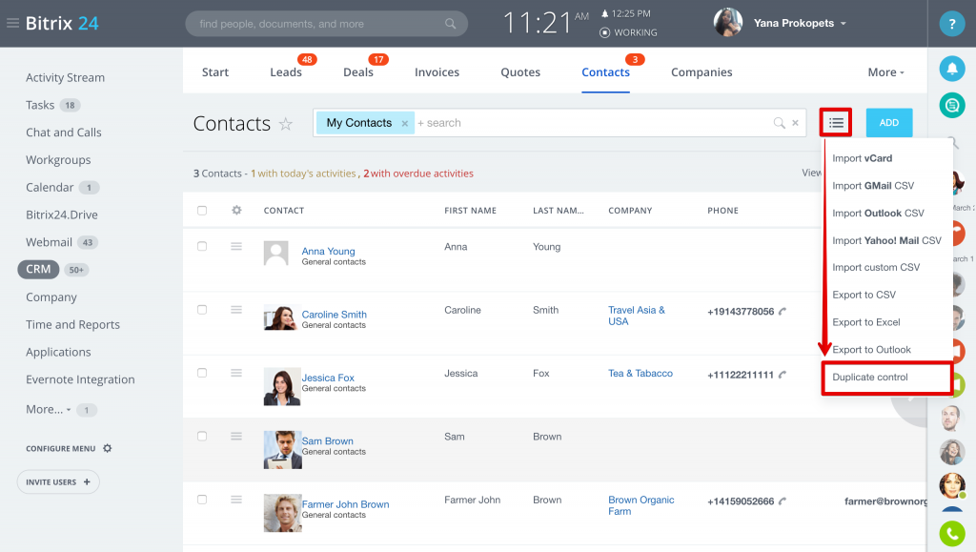The height and width of the screenshot is (552, 976).
Task: Click the magnifier in the contacts filter
Action: (x=779, y=123)
